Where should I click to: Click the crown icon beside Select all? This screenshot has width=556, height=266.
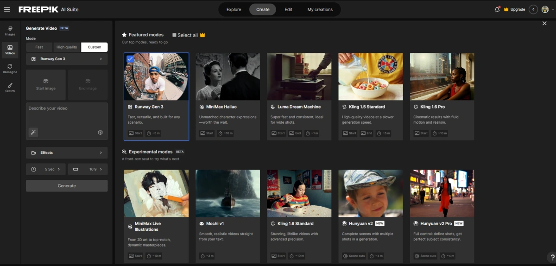pyautogui.click(x=202, y=35)
